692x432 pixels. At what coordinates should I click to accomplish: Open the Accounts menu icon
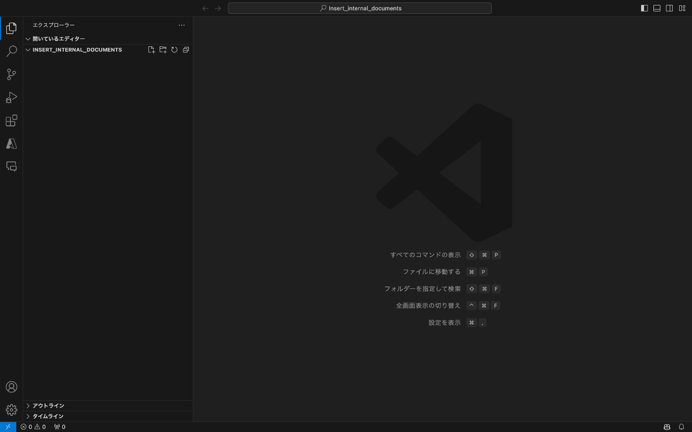click(11, 387)
